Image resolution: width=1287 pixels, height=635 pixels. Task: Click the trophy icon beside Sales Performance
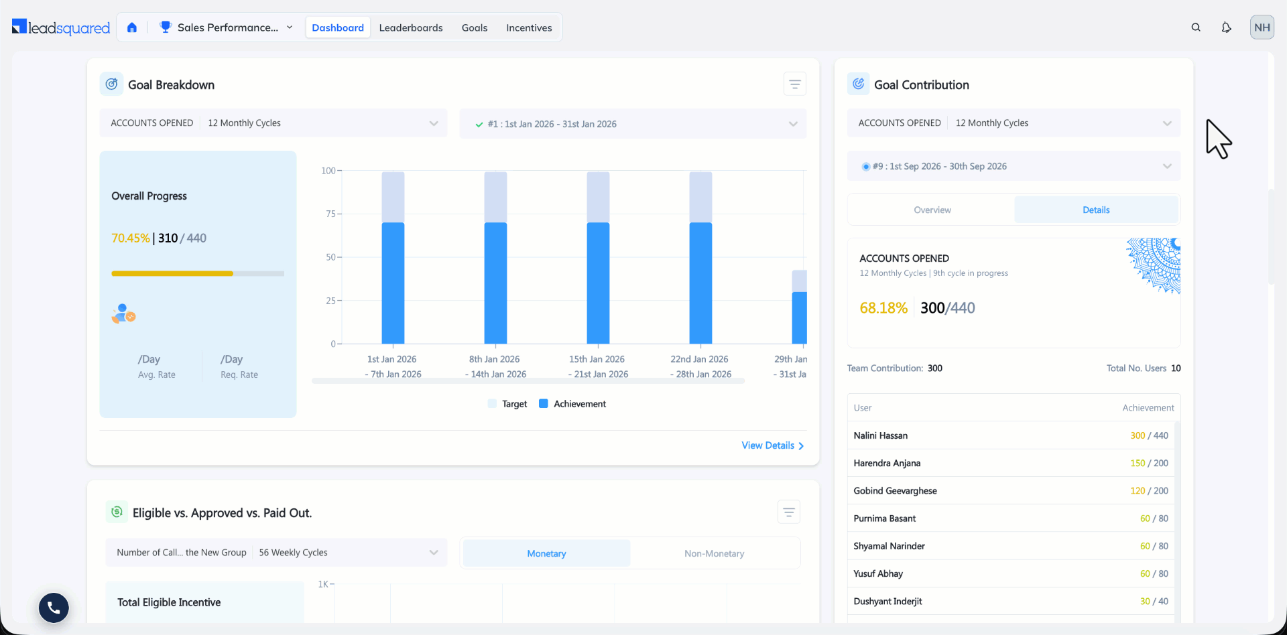(x=166, y=27)
